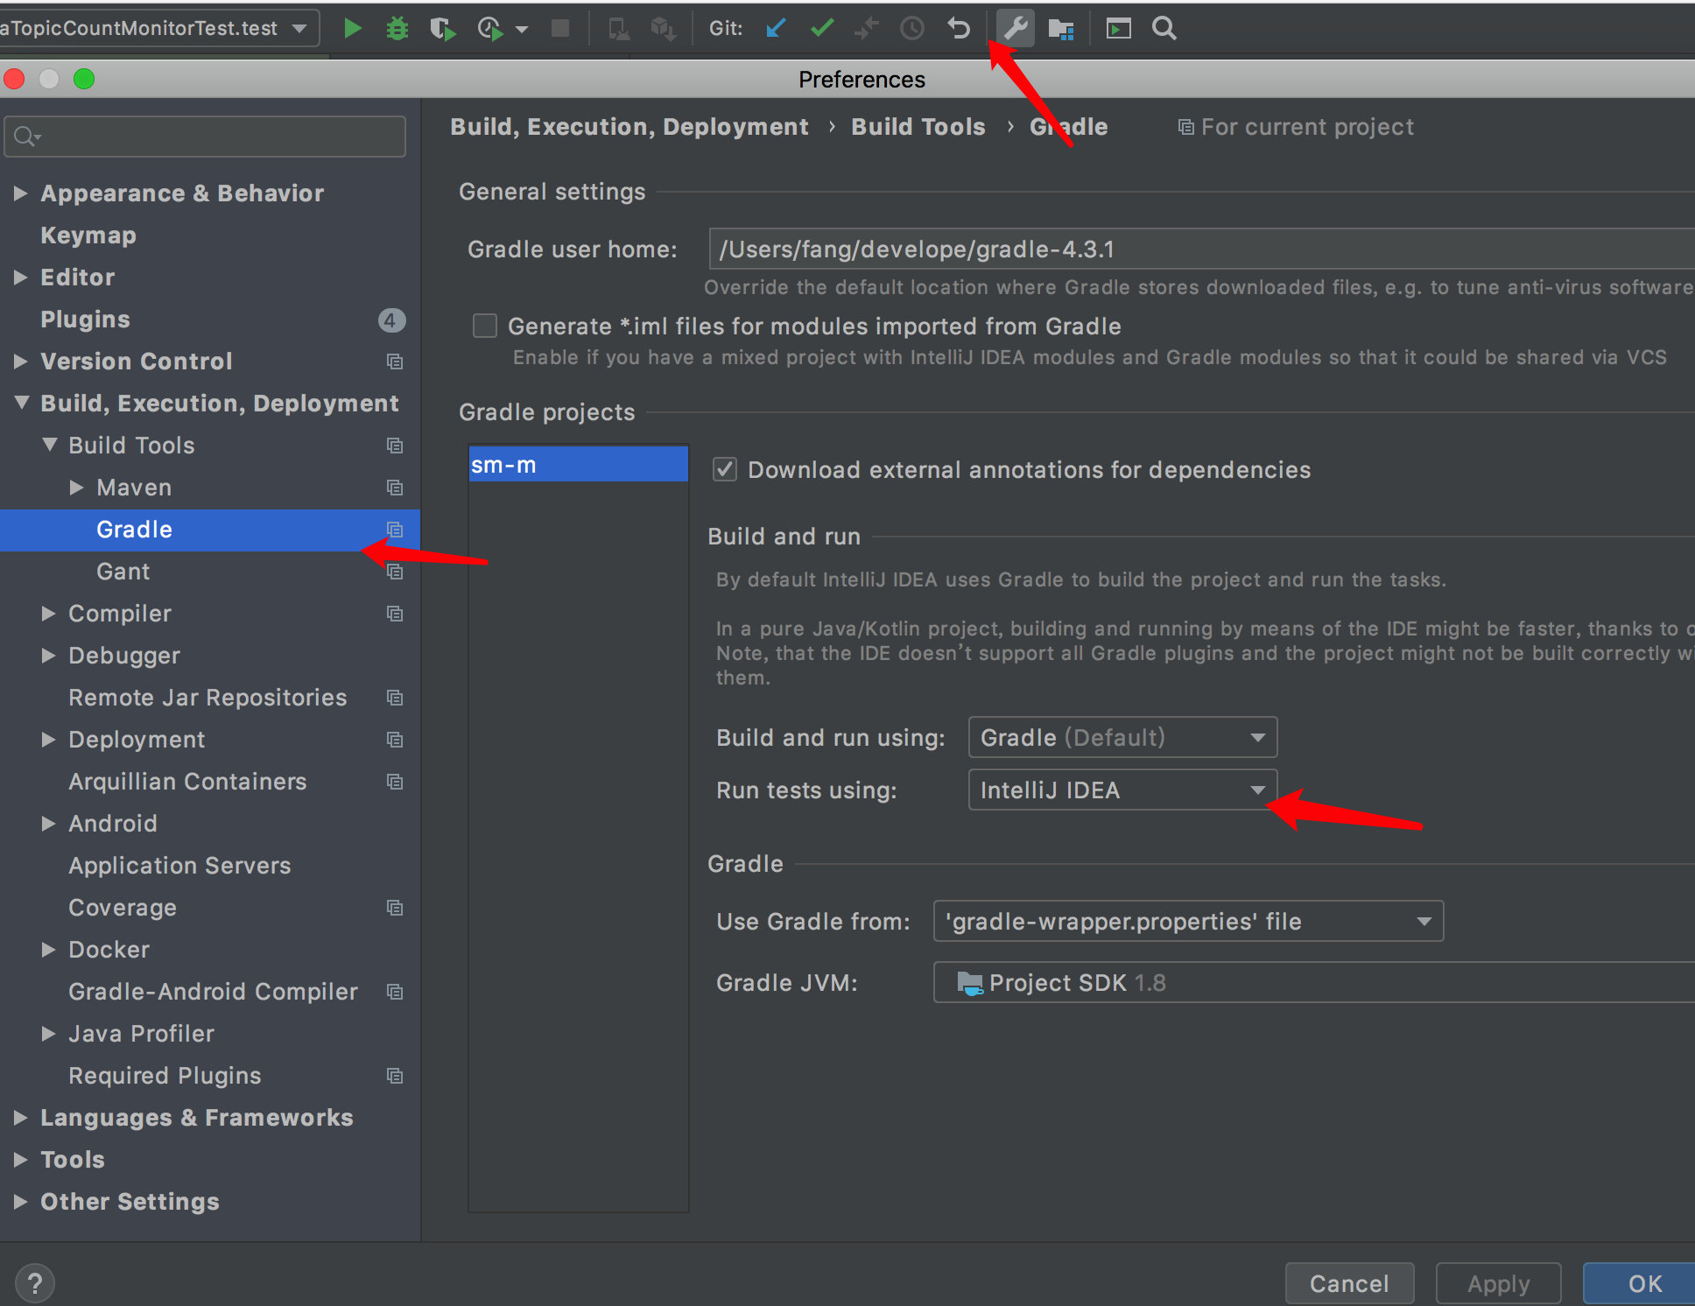
Task: Click Git commit green checkmark
Action: click(x=821, y=29)
